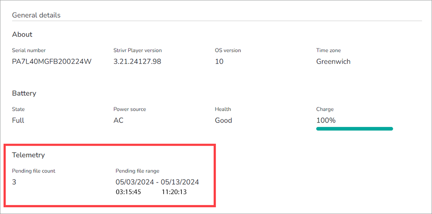The image size is (432, 214).
Task: Click the 100% charge value
Action: [326, 120]
